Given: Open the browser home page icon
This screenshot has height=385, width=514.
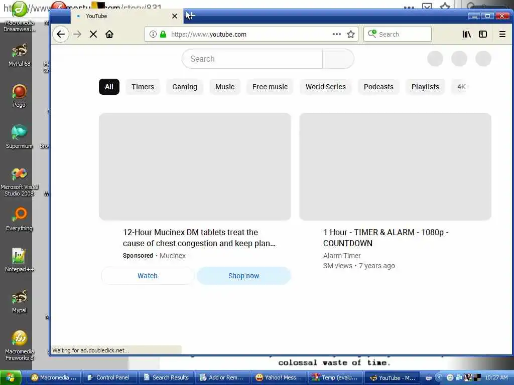Looking at the screenshot, I should tap(109, 35).
